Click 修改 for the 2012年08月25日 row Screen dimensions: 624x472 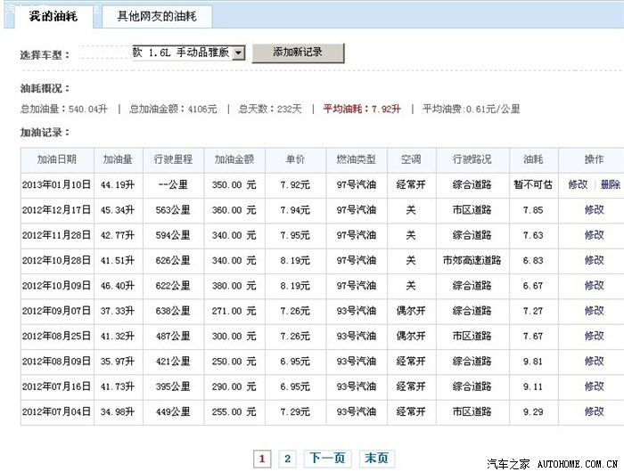[595, 336]
